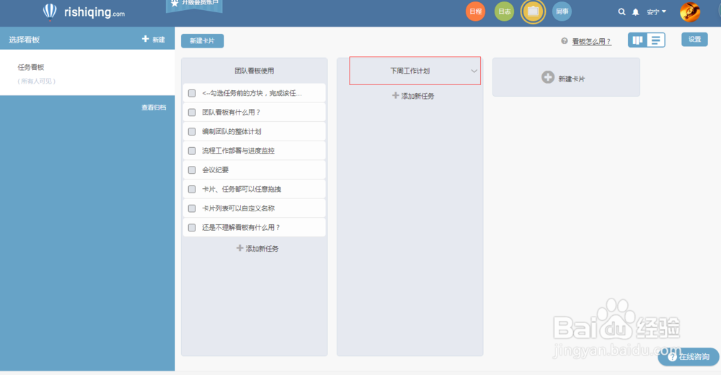Click the blue 新建卡片 button
This screenshot has height=375, width=721.
pyautogui.click(x=203, y=41)
